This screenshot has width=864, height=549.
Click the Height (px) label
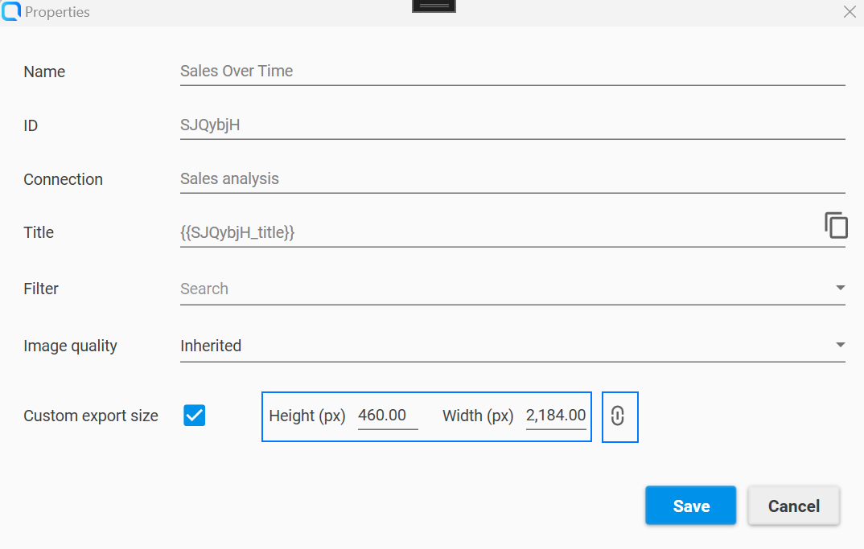coord(307,416)
